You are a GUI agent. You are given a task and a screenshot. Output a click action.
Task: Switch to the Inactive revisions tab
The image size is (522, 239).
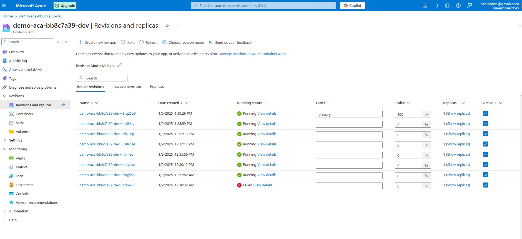coord(127,87)
